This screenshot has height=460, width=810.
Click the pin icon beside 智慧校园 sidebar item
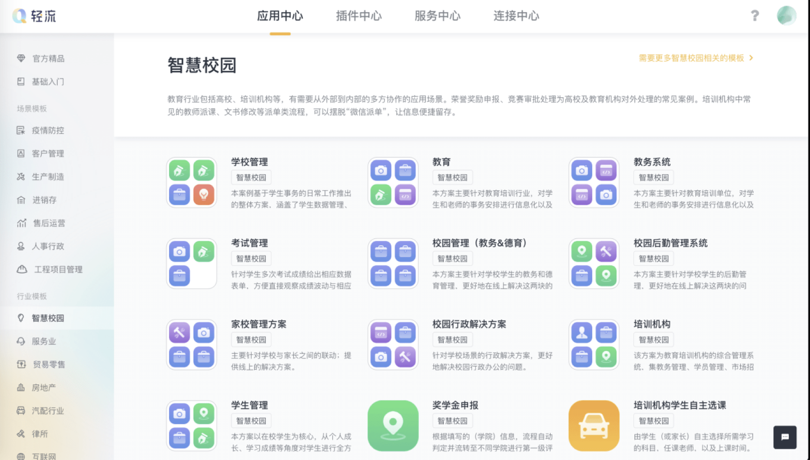pos(21,318)
